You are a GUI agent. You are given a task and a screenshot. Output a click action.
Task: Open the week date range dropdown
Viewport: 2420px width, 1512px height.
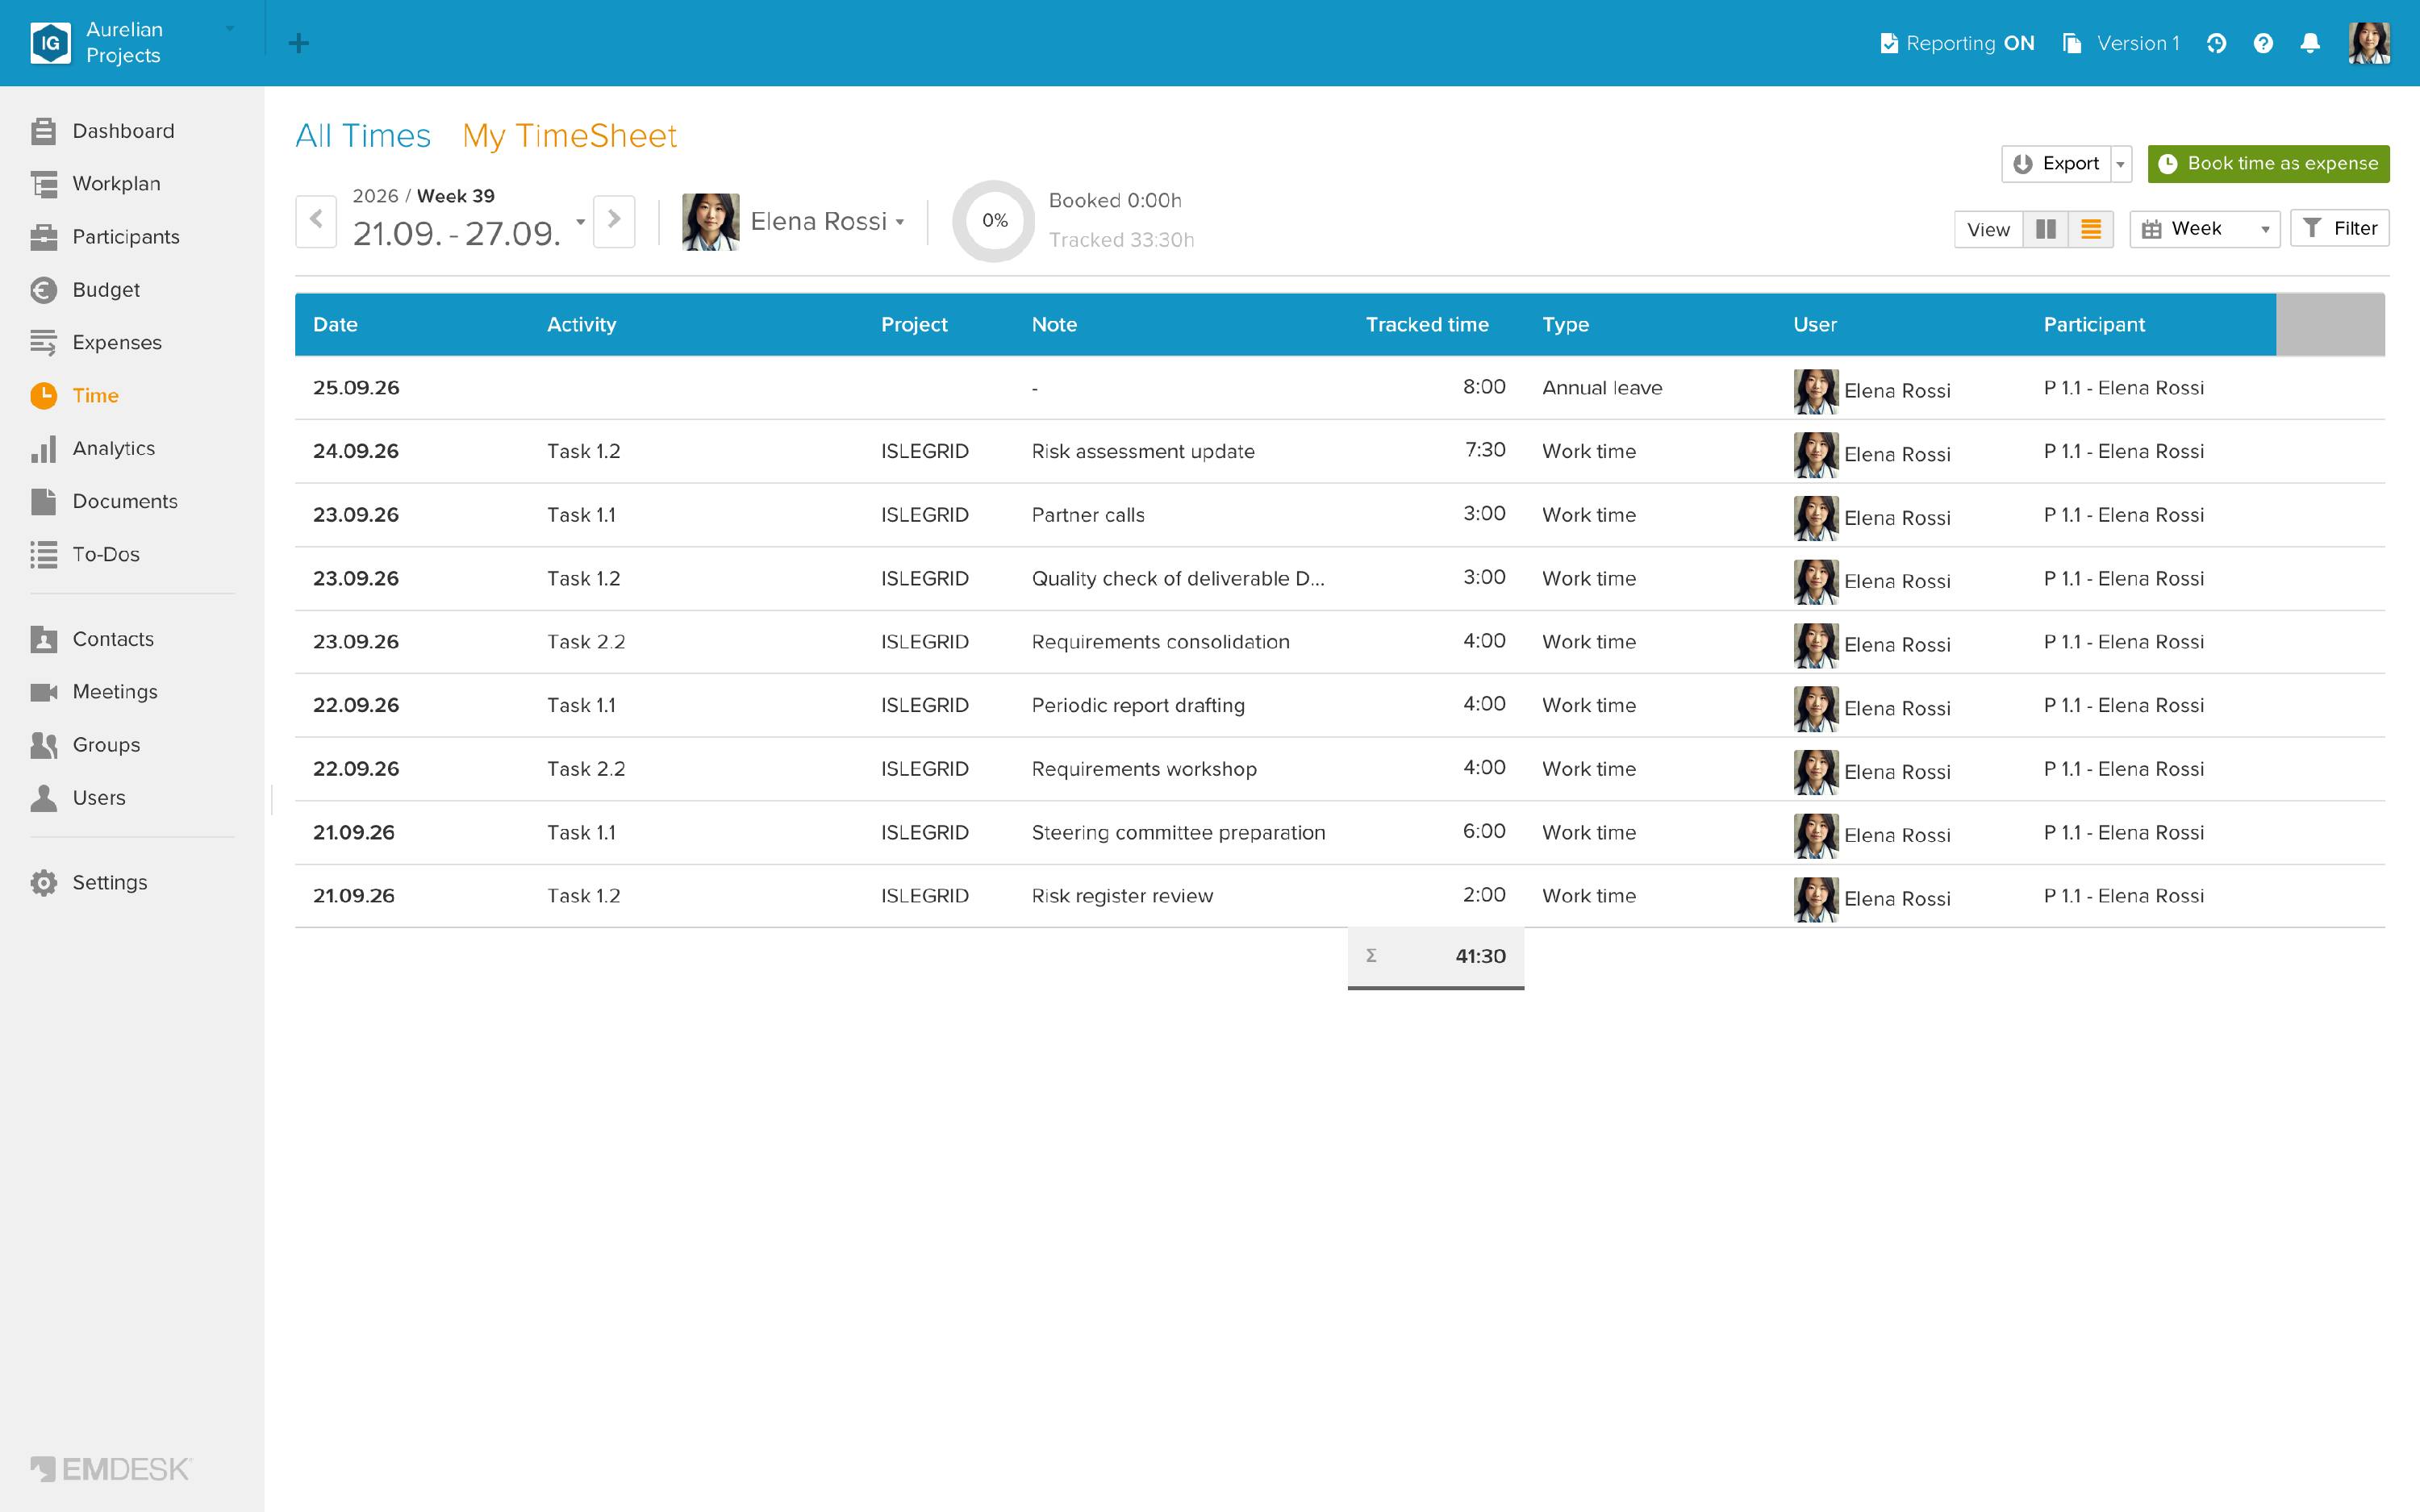pos(580,222)
